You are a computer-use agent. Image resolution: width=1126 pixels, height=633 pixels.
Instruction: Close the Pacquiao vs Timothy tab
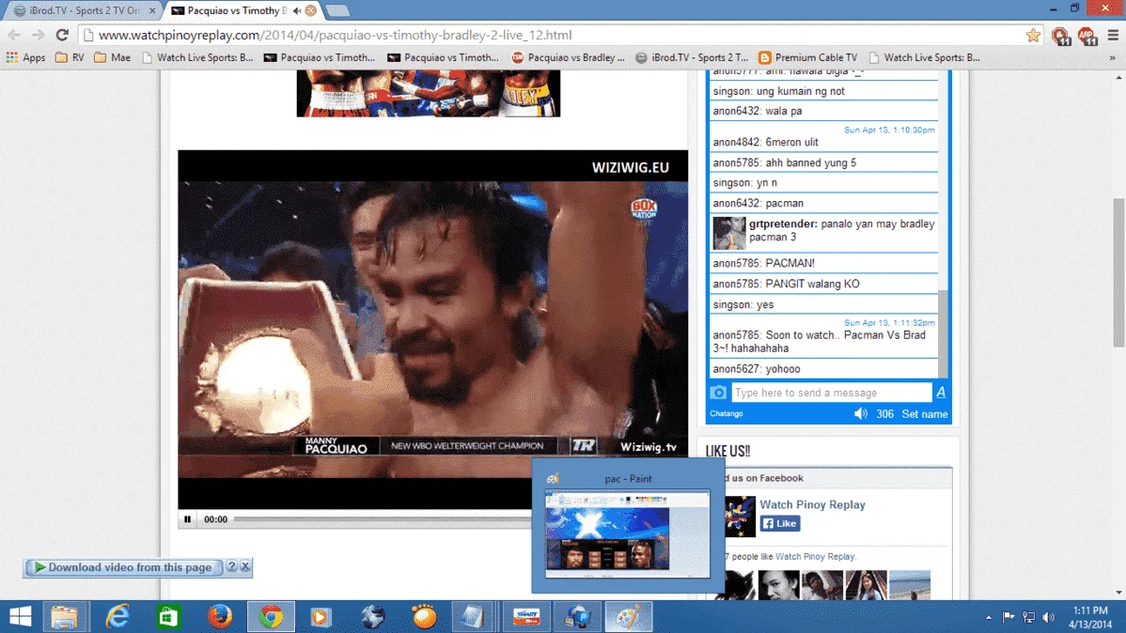pos(311,10)
